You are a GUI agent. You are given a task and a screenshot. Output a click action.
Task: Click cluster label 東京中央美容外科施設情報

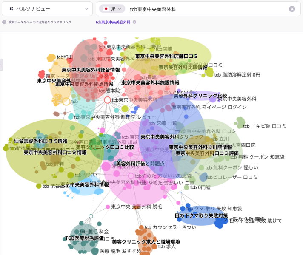click(x=150, y=82)
